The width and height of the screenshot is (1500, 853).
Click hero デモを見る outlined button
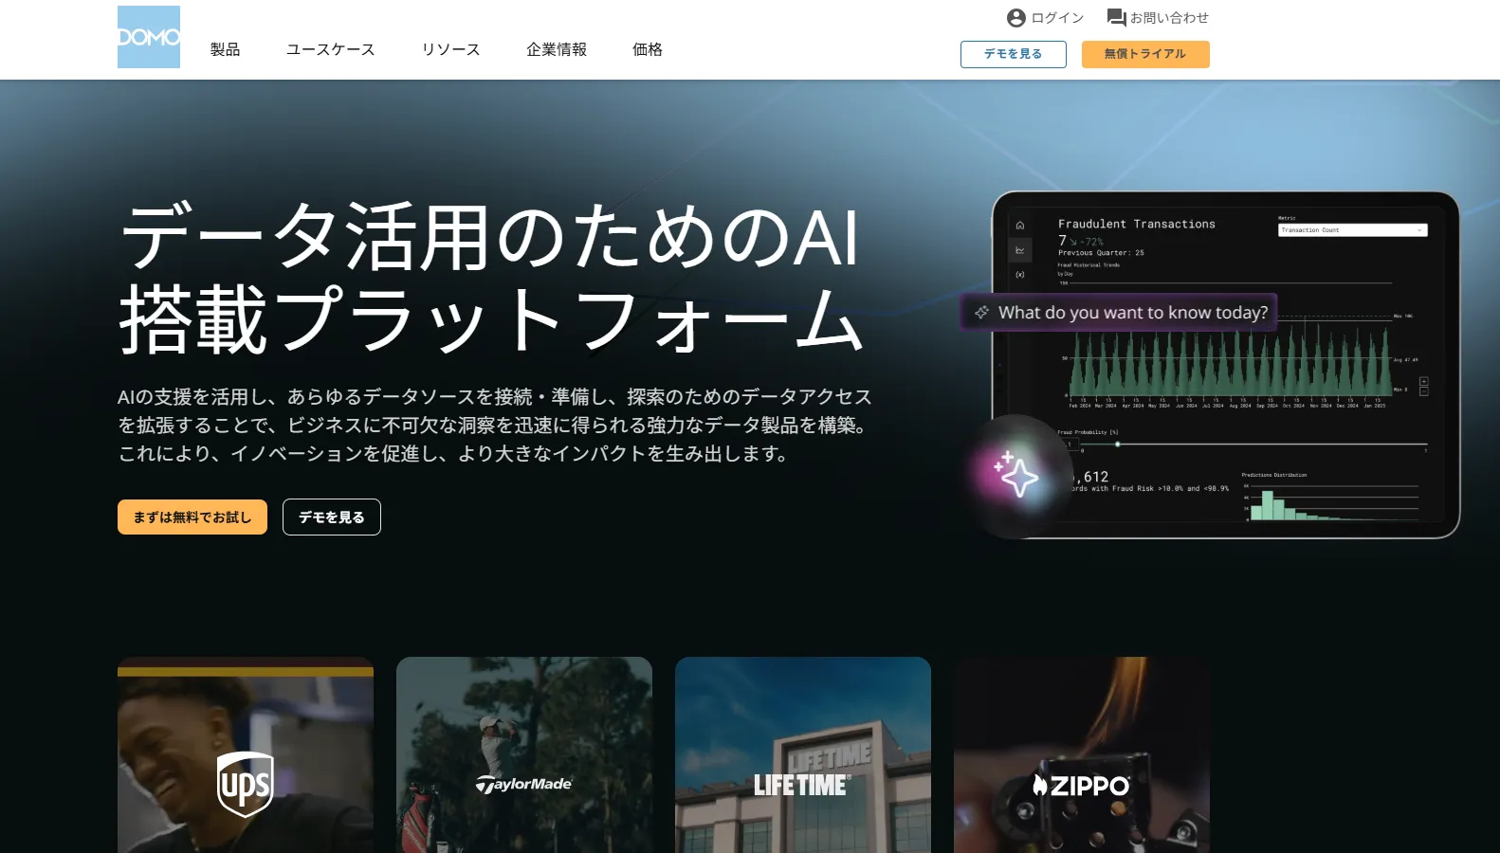(x=332, y=517)
